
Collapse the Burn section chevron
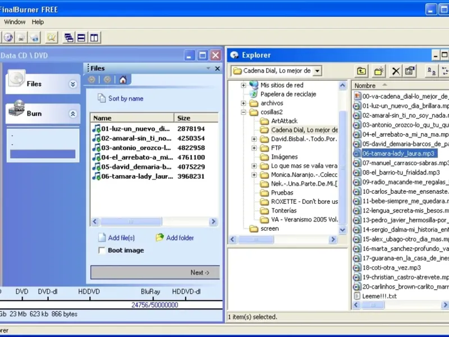click(x=73, y=114)
